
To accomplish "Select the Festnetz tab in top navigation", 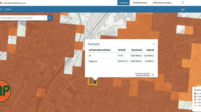I will (123, 3).
